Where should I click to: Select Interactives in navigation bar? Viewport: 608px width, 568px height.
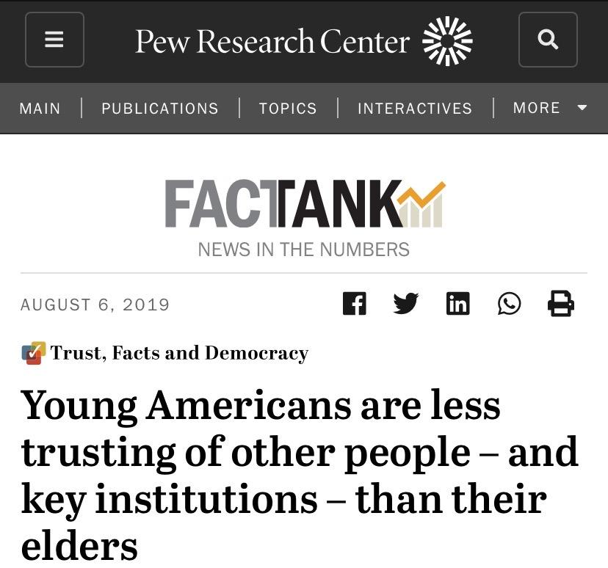pos(415,109)
